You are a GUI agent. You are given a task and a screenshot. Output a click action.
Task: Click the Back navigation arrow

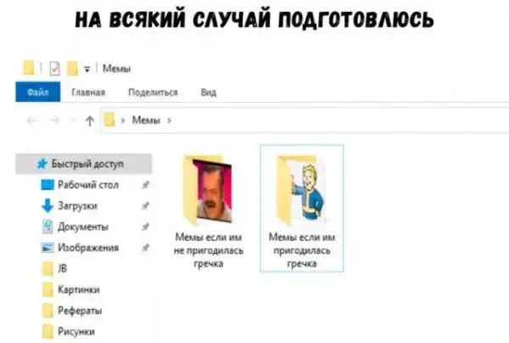[31, 121]
